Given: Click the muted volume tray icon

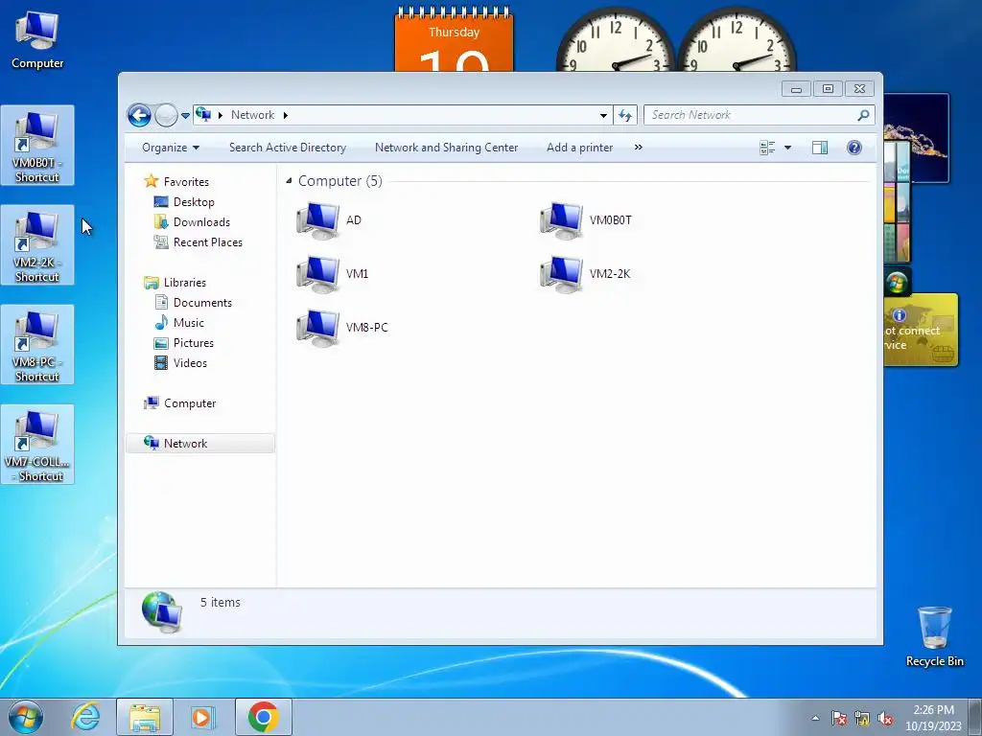Looking at the screenshot, I should (885, 718).
